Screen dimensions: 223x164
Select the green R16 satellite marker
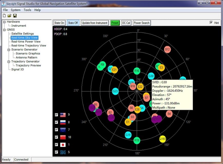[x=137, y=71]
